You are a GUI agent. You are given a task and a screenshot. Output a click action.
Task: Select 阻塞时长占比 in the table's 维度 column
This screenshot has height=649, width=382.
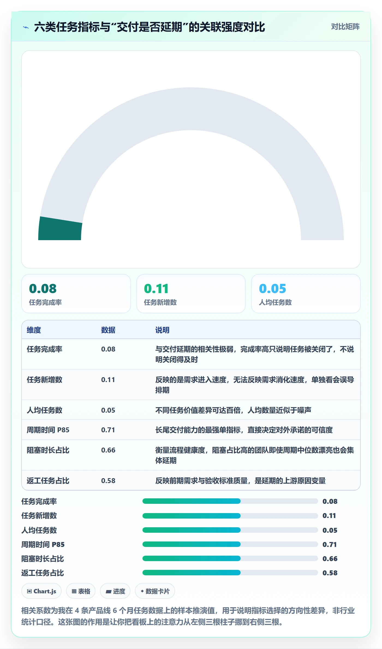pyautogui.click(x=48, y=450)
